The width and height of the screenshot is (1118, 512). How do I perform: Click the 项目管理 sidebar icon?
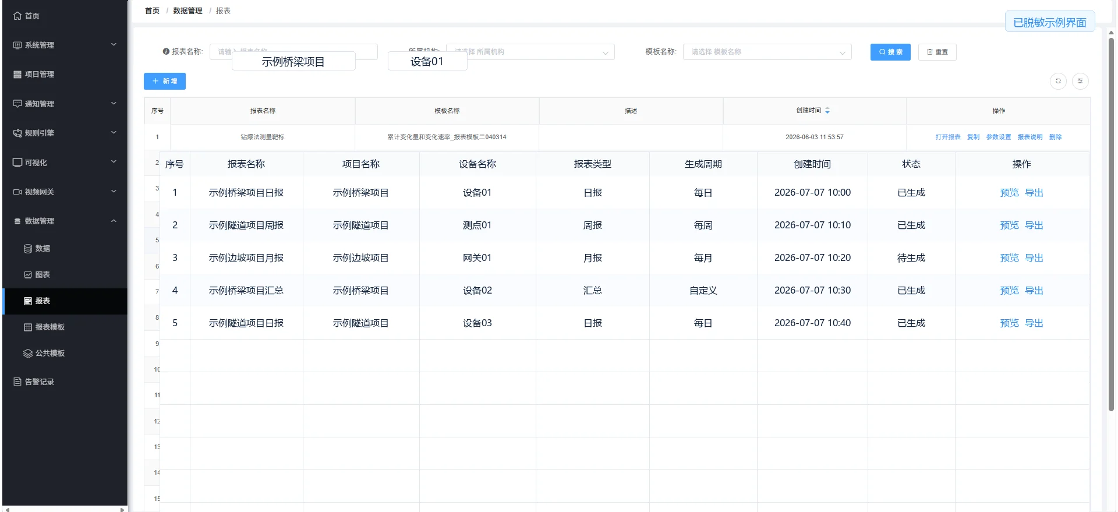(17, 74)
